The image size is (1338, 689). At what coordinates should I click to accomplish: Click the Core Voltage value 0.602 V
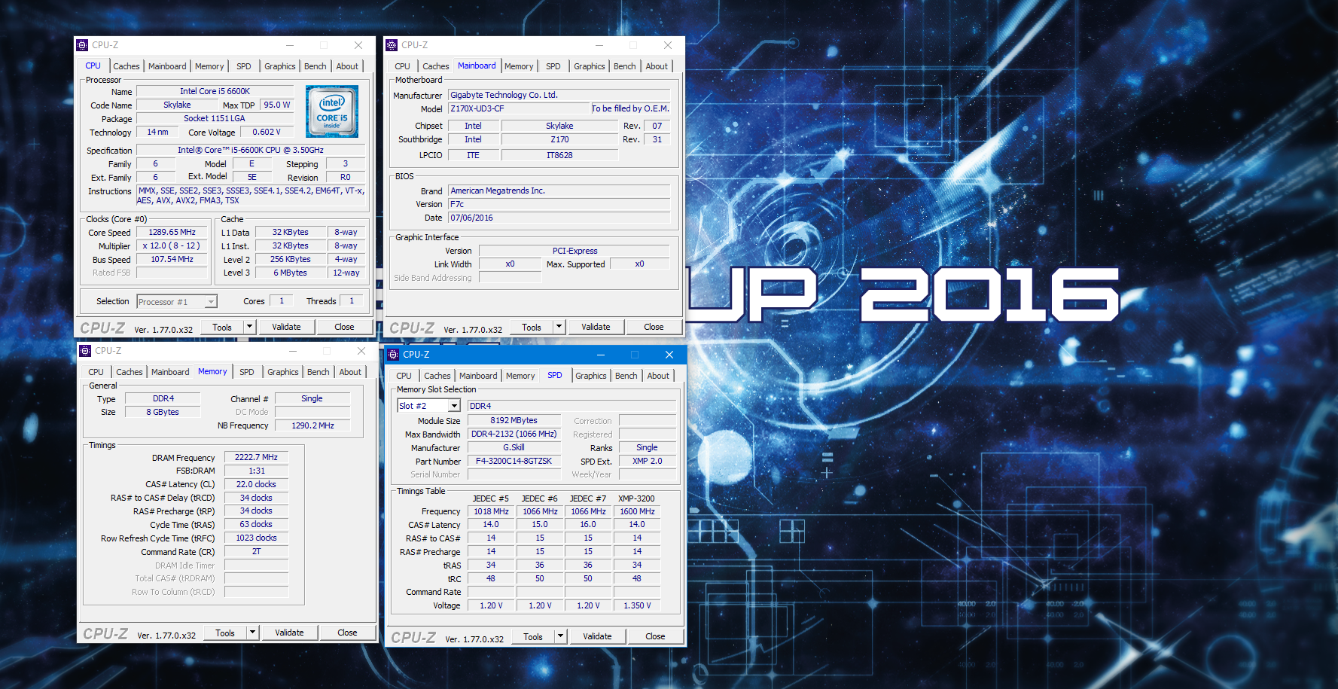[267, 133]
